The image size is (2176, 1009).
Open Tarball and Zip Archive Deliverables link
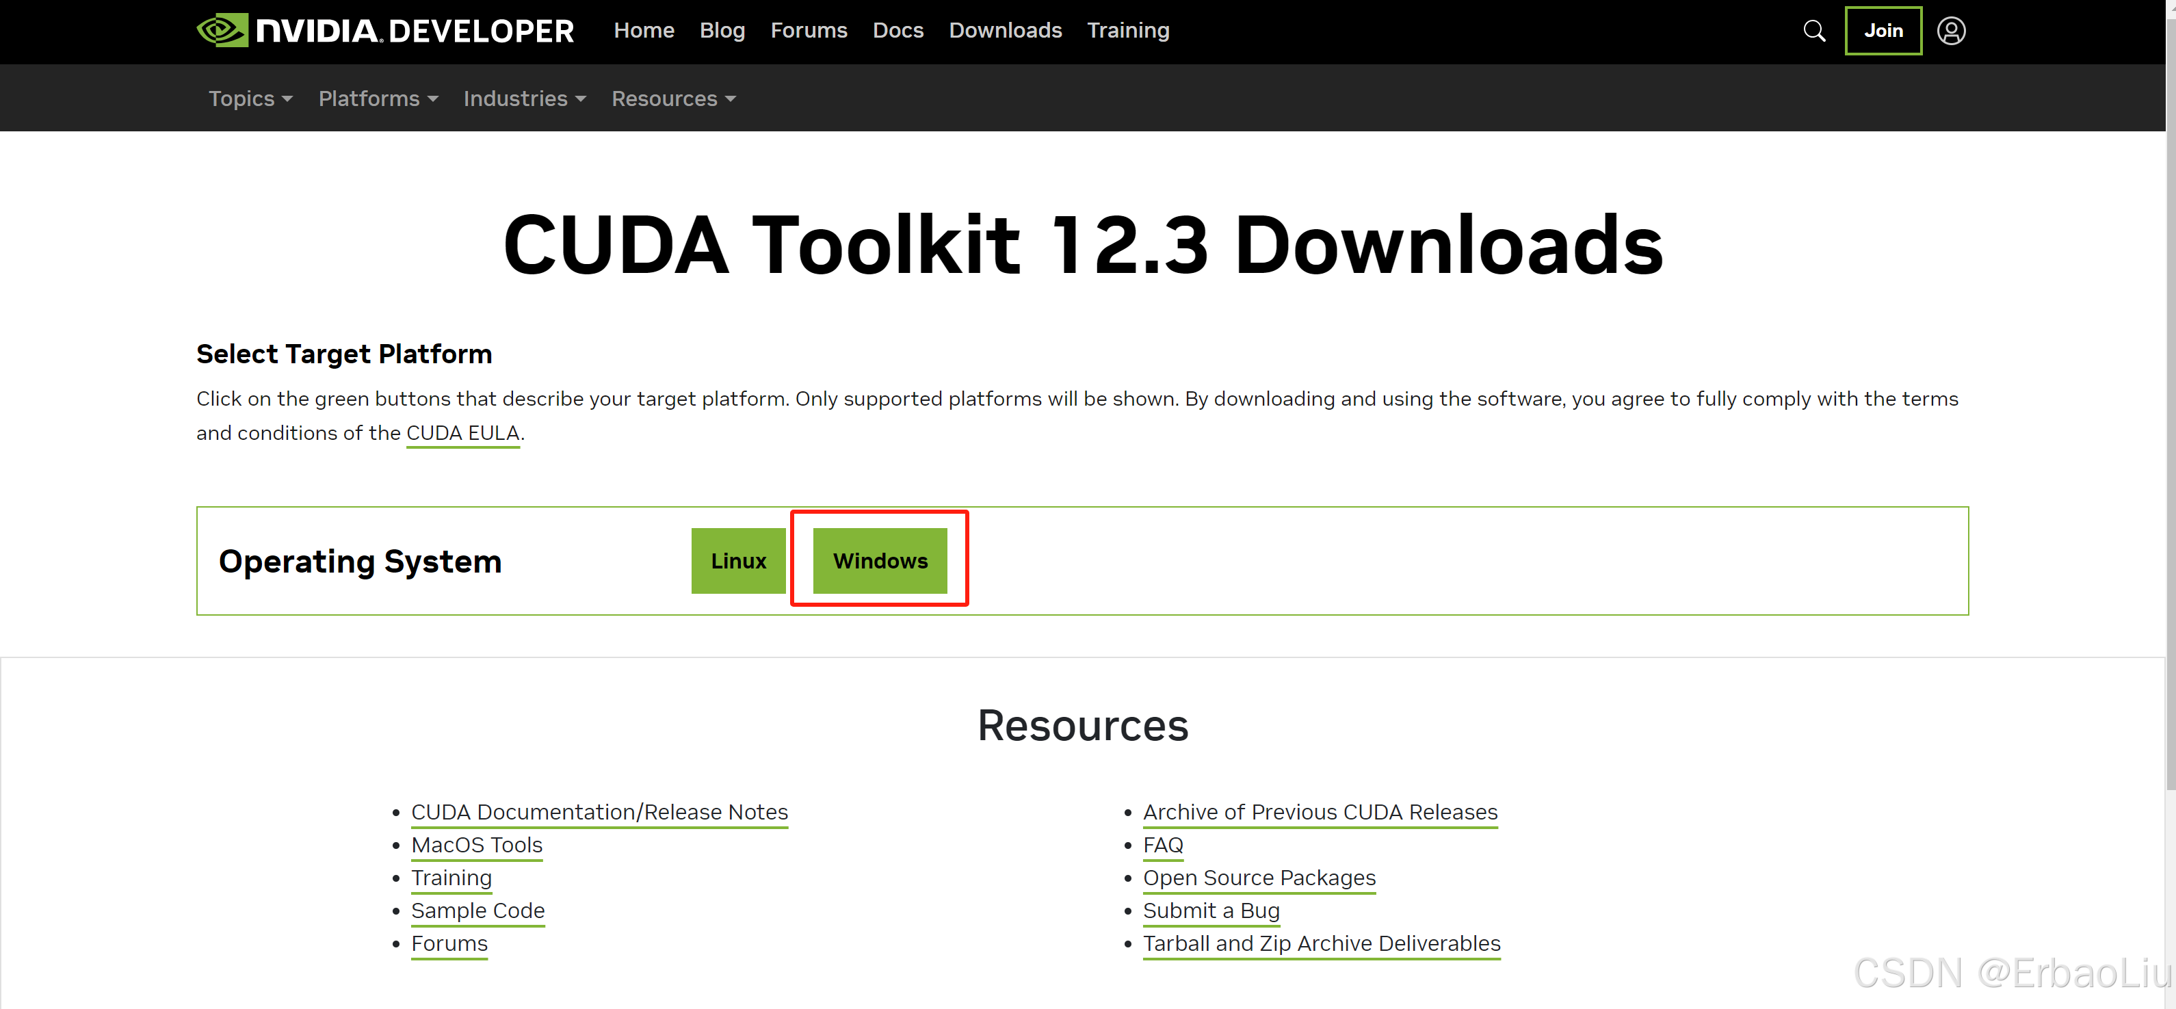pos(1322,944)
